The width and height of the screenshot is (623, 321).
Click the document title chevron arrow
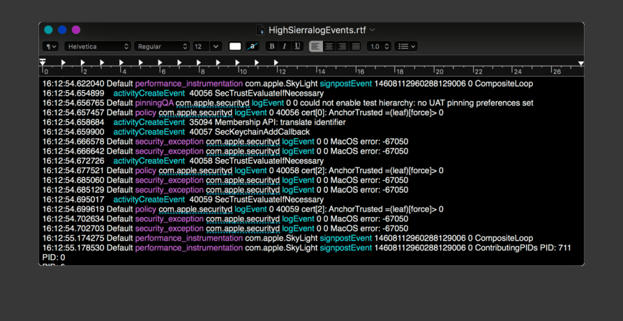(x=373, y=30)
